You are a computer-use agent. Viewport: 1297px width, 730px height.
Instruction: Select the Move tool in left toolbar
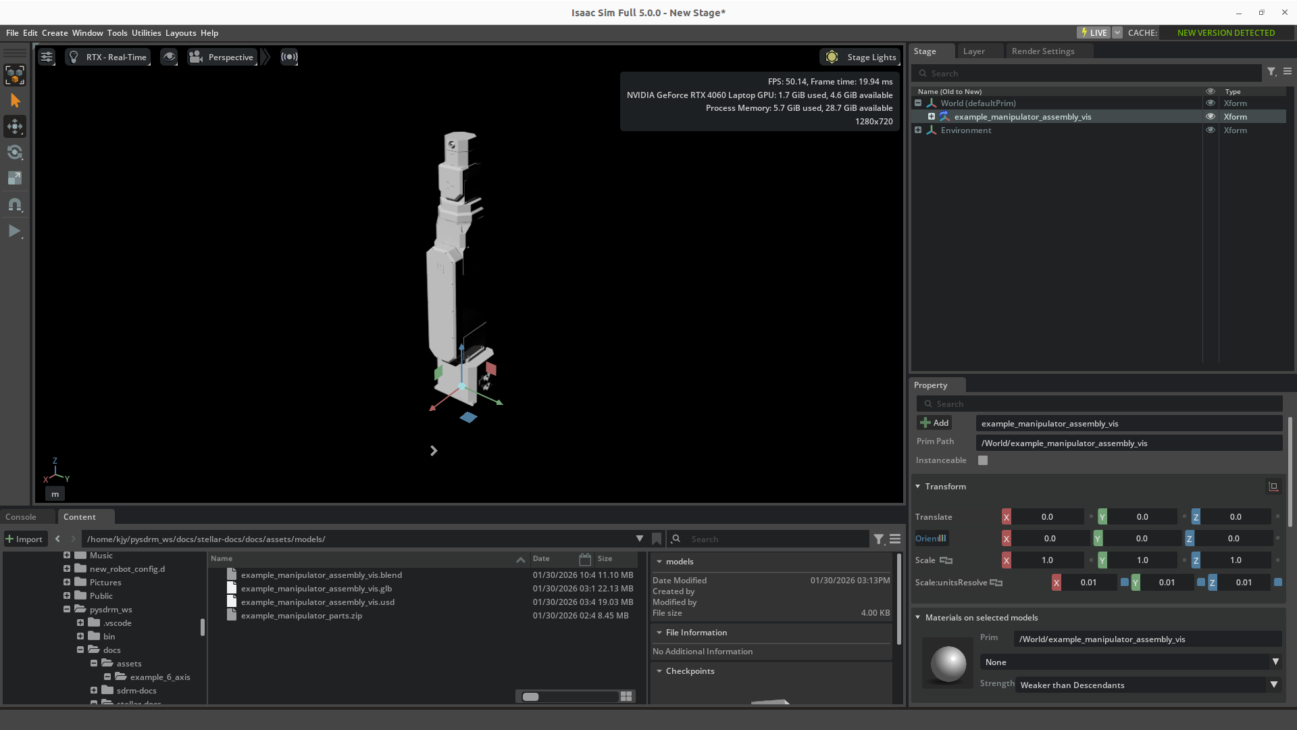click(x=15, y=126)
